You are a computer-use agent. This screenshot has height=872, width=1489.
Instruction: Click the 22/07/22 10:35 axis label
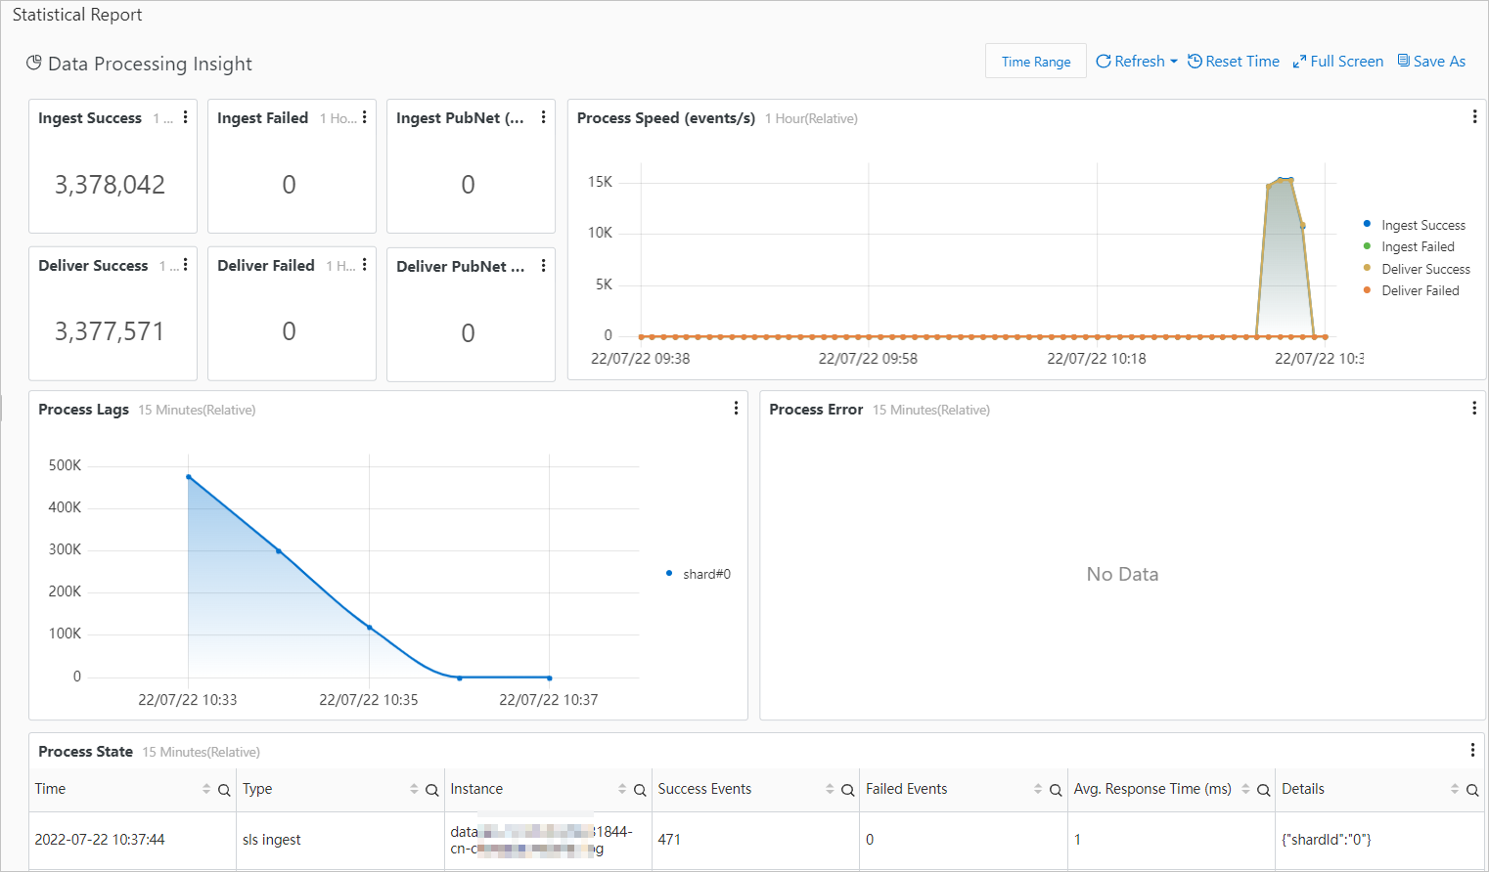point(369,700)
